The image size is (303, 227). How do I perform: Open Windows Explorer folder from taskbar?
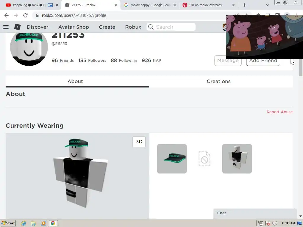tap(33, 223)
